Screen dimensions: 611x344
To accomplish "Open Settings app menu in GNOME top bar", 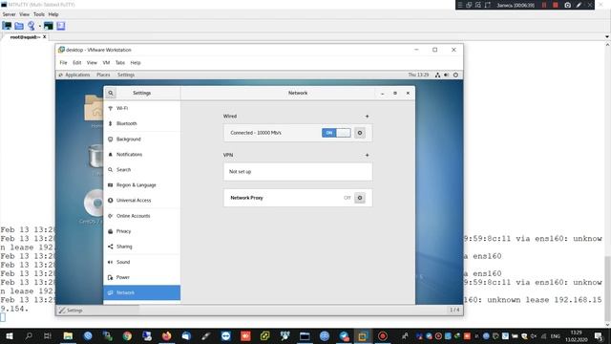I will 126,75.
